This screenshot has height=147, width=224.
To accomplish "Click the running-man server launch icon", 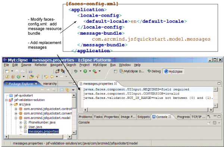I will 63,71.
